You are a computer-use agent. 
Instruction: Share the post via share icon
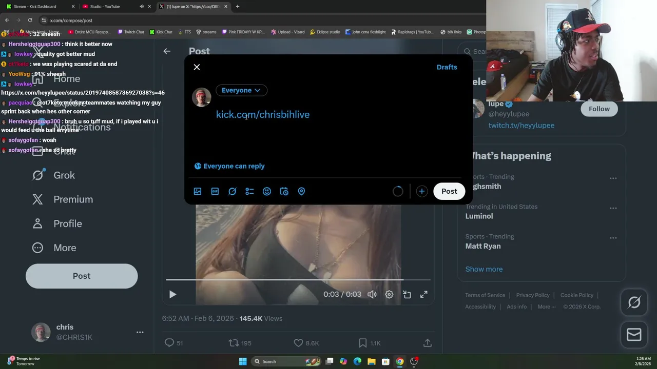pos(427,343)
